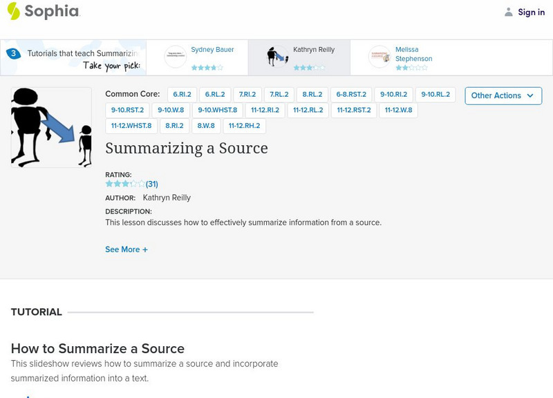Open Sydney Bauer's tutorial thumbnail

[176, 57]
